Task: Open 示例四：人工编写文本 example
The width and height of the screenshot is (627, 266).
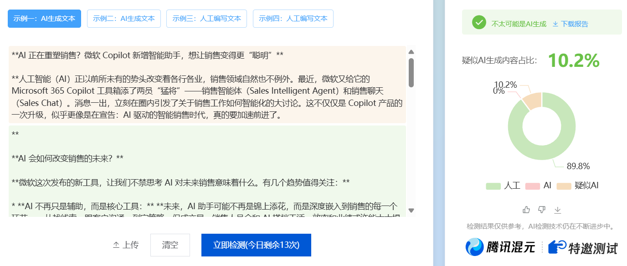Action: 293,19
